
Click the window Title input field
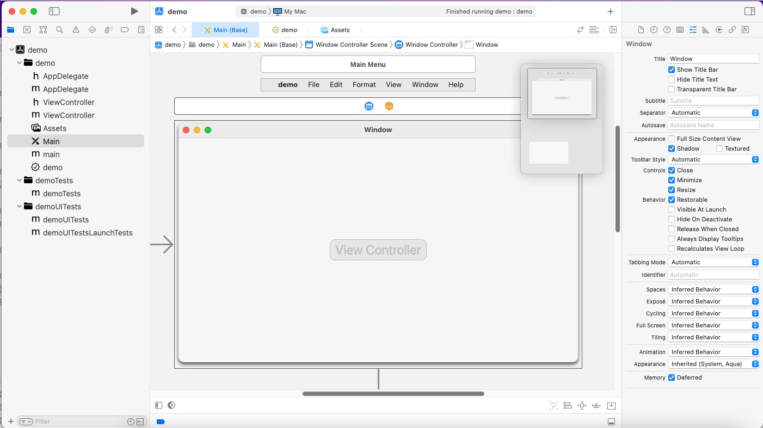(x=713, y=59)
